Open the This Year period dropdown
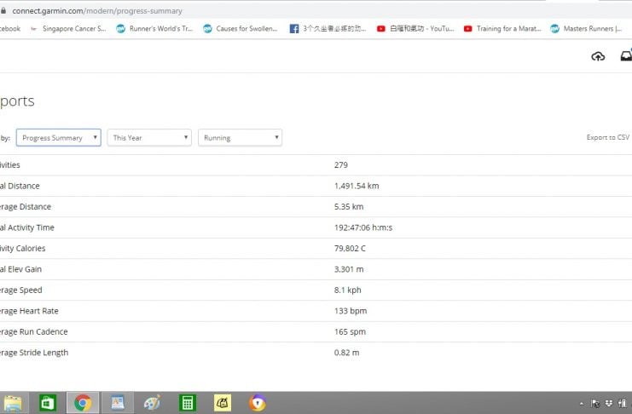Screen dimensions: 632x414 click(x=149, y=138)
